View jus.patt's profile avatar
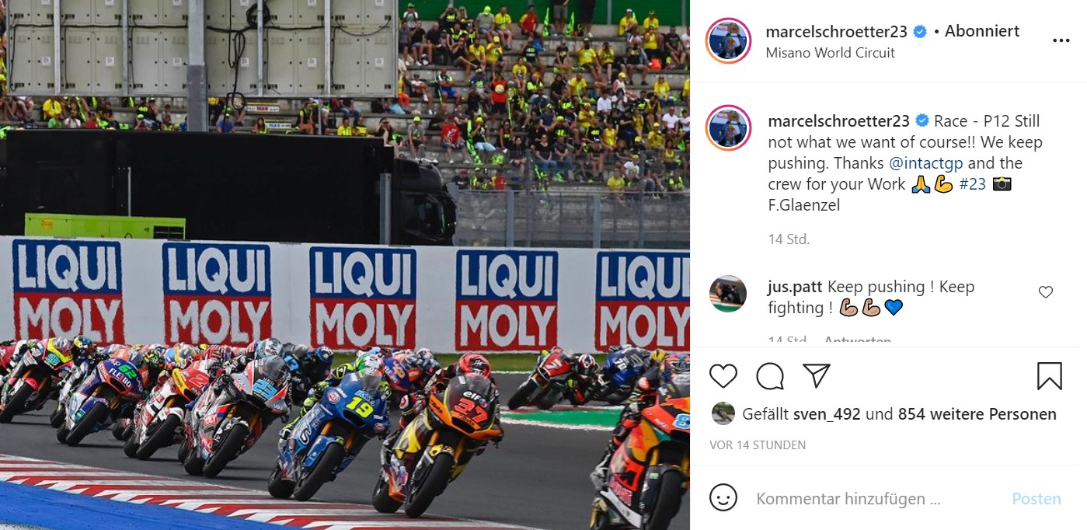The height and width of the screenshot is (530, 1087). (728, 294)
